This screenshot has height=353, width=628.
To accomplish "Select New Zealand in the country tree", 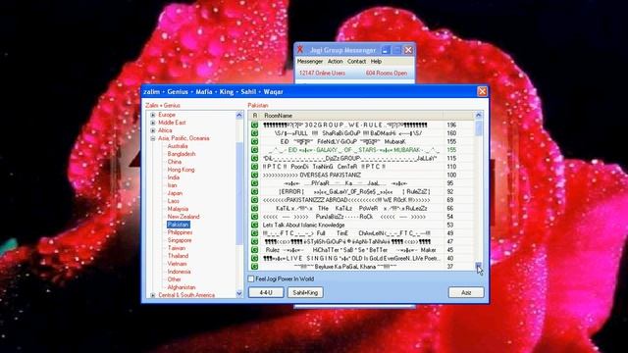I will (183, 217).
